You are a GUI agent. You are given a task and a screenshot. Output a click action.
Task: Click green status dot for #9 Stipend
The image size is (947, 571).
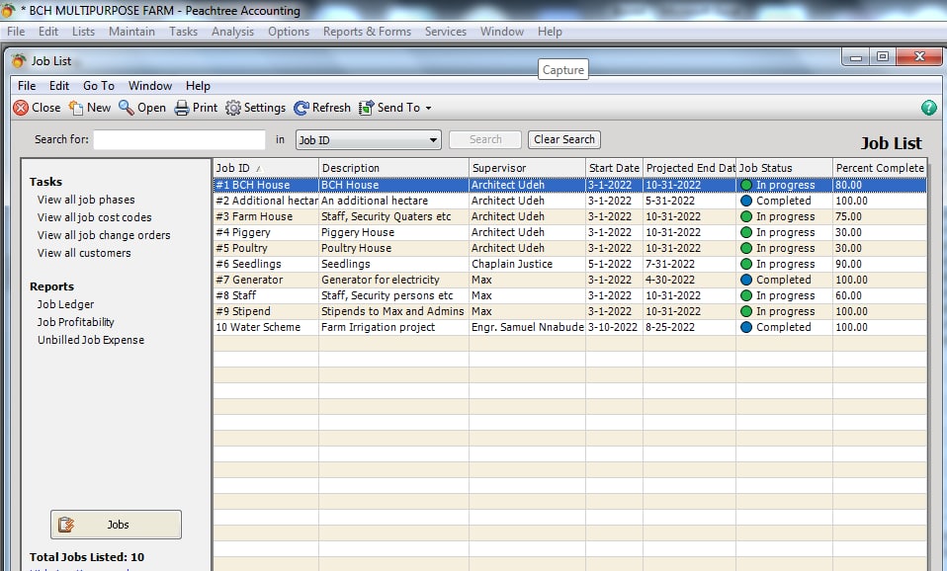[x=746, y=311]
